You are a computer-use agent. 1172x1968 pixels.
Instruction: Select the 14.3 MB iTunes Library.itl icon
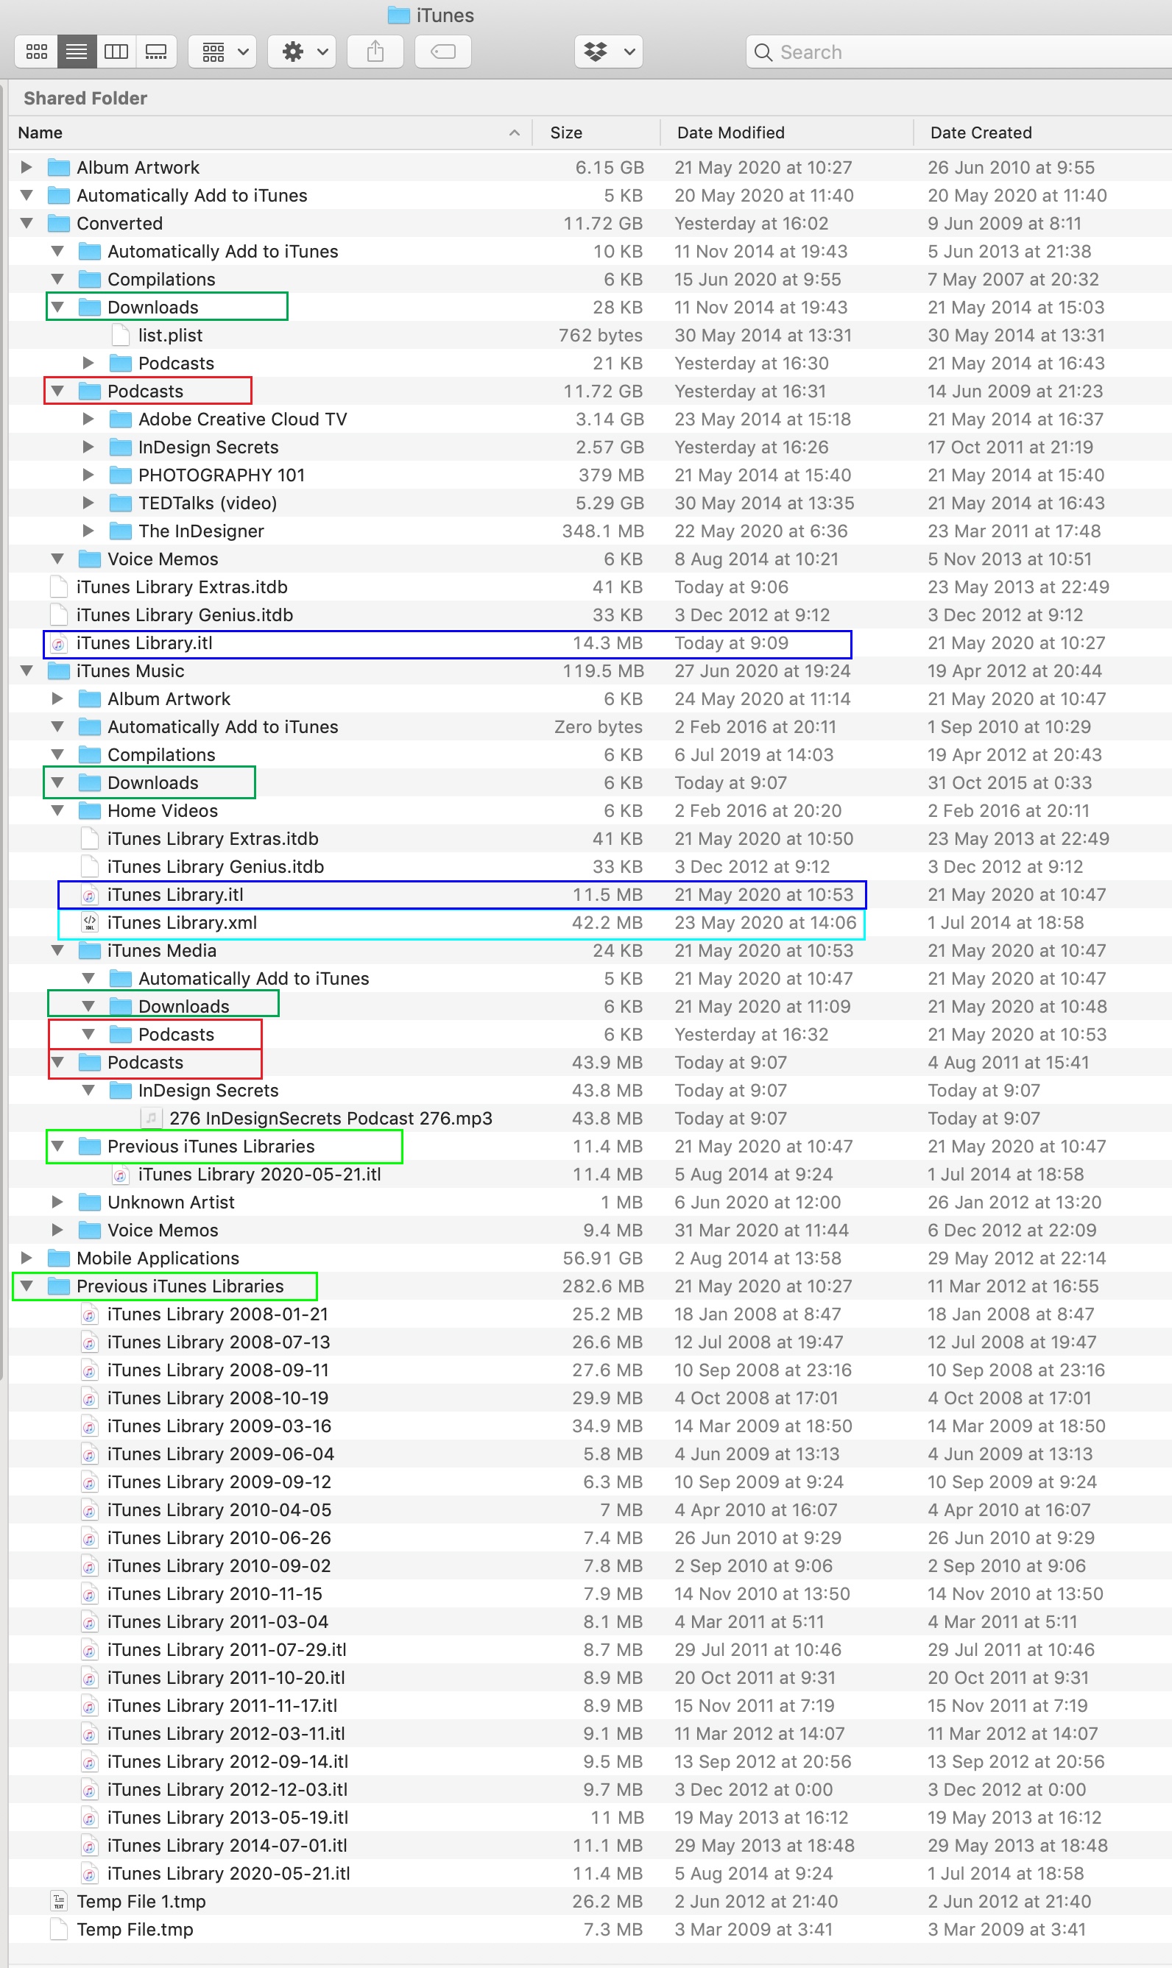click(58, 643)
